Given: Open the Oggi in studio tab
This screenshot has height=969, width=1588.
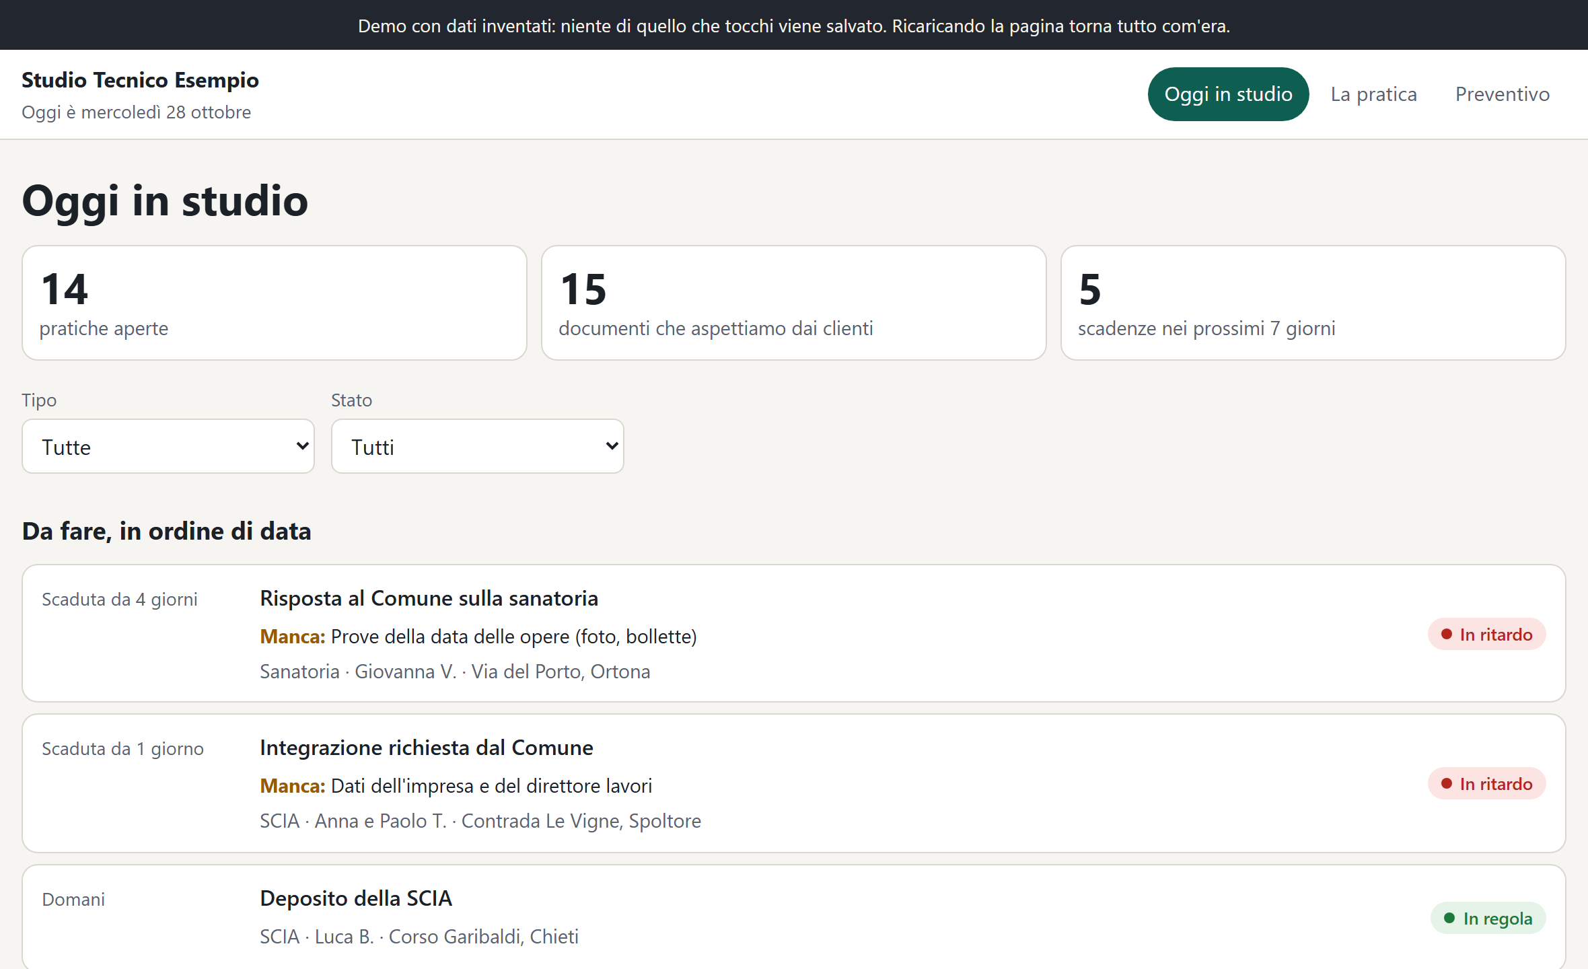Looking at the screenshot, I should 1228,94.
